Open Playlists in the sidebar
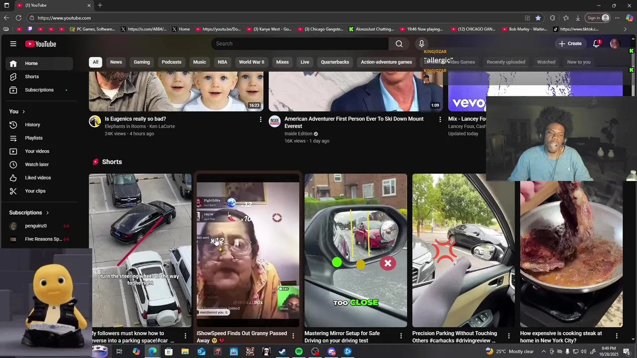The image size is (637, 358). [x=39, y=138]
